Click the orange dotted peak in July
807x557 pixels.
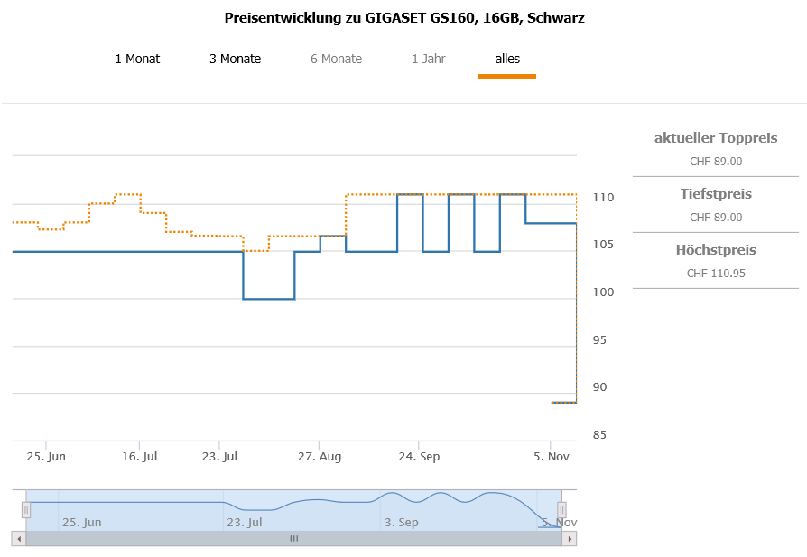128,194
